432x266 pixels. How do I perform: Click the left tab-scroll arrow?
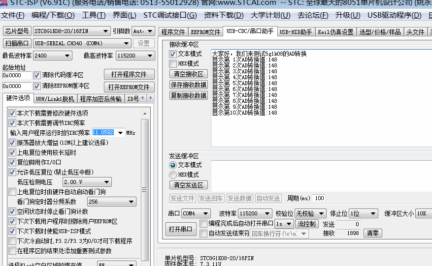point(143,98)
